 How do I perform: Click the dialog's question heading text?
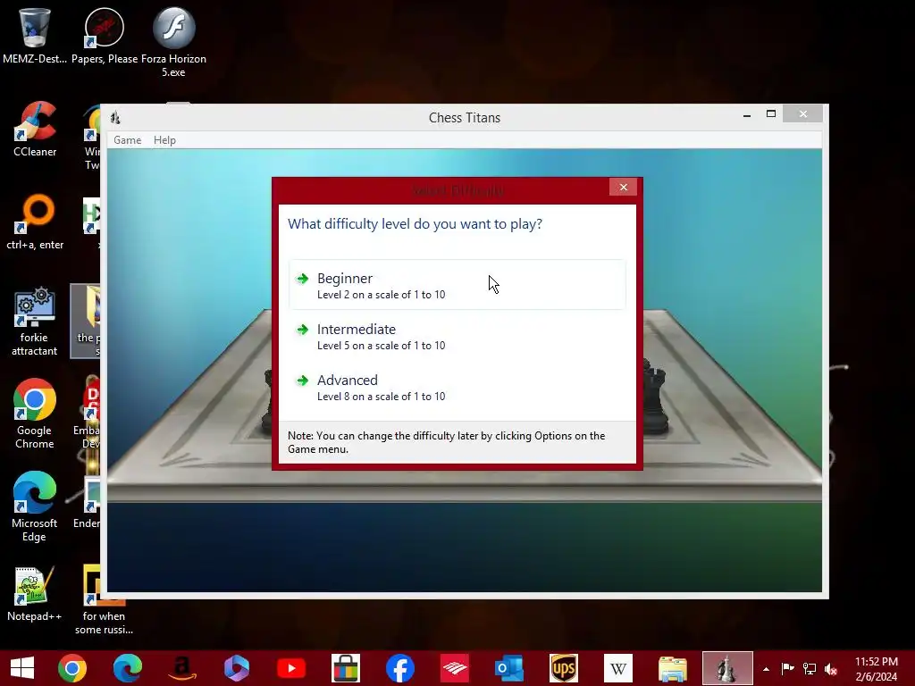coord(415,224)
